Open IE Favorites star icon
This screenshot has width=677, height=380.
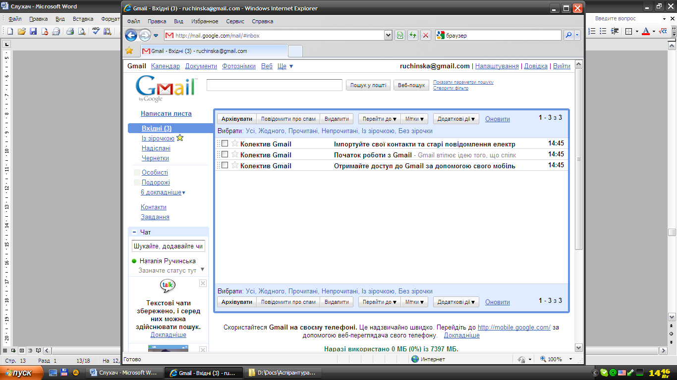pyautogui.click(x=129, y=50)
